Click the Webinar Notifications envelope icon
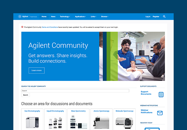This screenshot has height=130, width=187. point(160,113)
